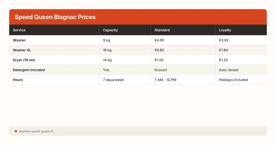Open the laveries-speed-queen.fr link
276x145 pixels.
(x=36, y=131)
